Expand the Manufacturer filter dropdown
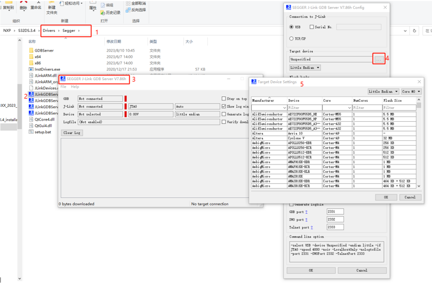Viewport: 432px width, 283px height. [x=283, y=108]
